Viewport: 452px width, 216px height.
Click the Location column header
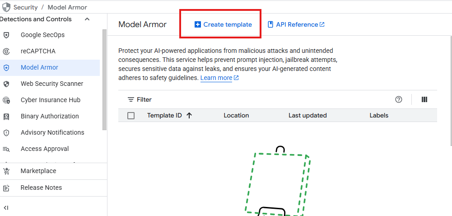236,116
